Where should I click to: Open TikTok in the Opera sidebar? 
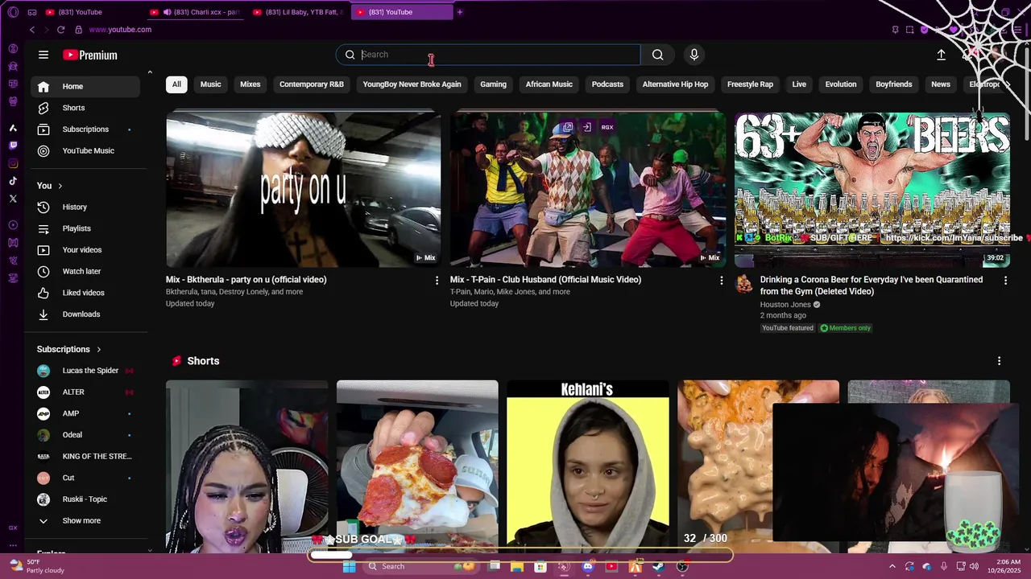coord(13,181)
